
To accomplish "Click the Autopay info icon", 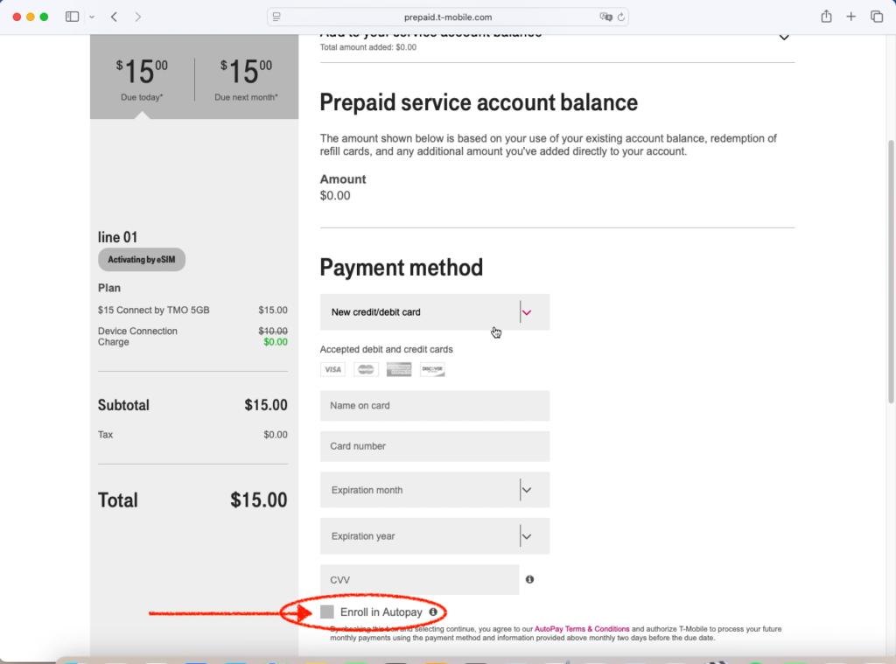I will (x=433, y=612).
